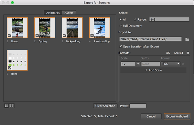Click the 1x scale field
The width and height of the screenshot is (194, 125).
(128, 64)
